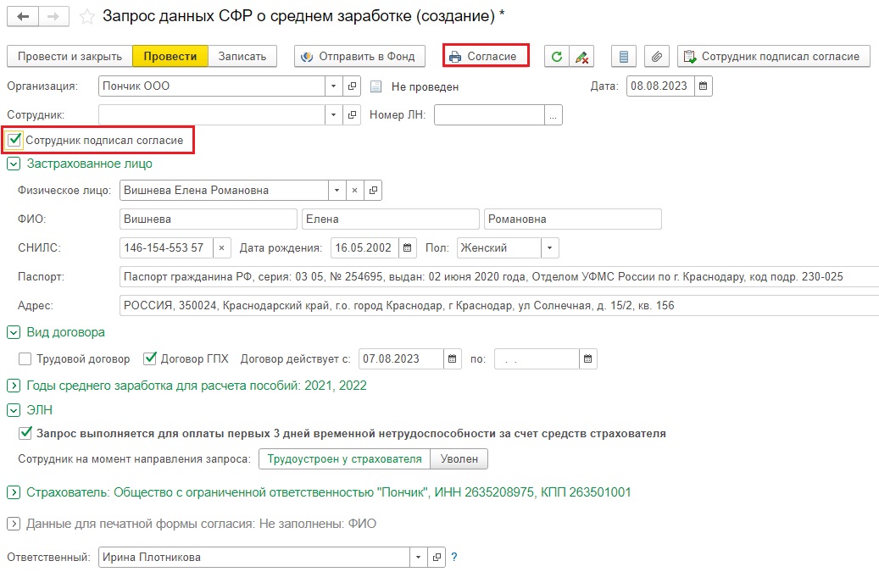Open the Сотрудник field link icon
Viewport: 879px width, 572px height.
[352, 115]
